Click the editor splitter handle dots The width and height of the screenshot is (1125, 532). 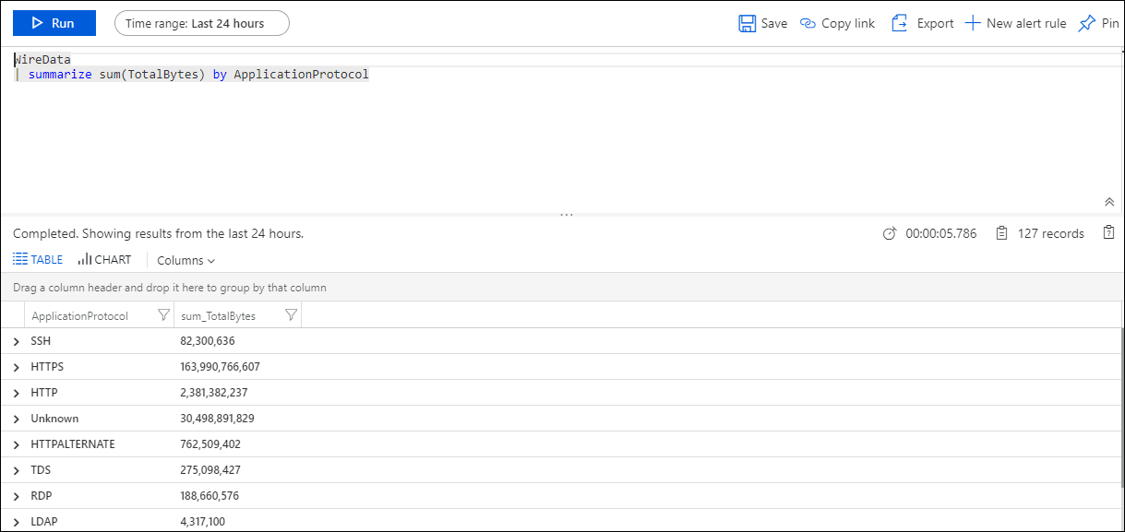click(567, 215)
